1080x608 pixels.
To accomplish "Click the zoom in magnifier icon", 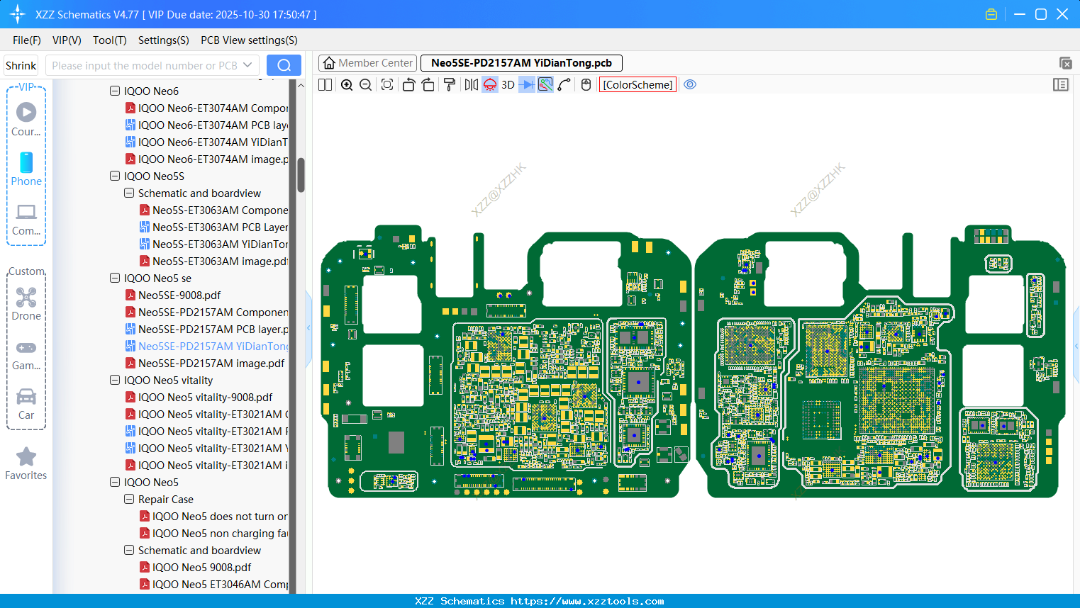I will coord(347,85).
